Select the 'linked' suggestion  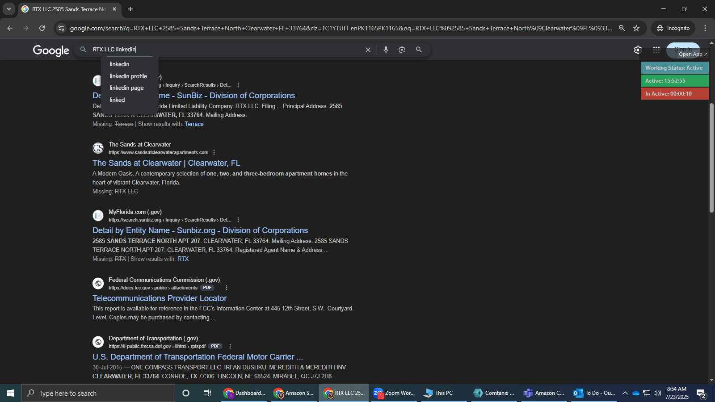(117, 100)
